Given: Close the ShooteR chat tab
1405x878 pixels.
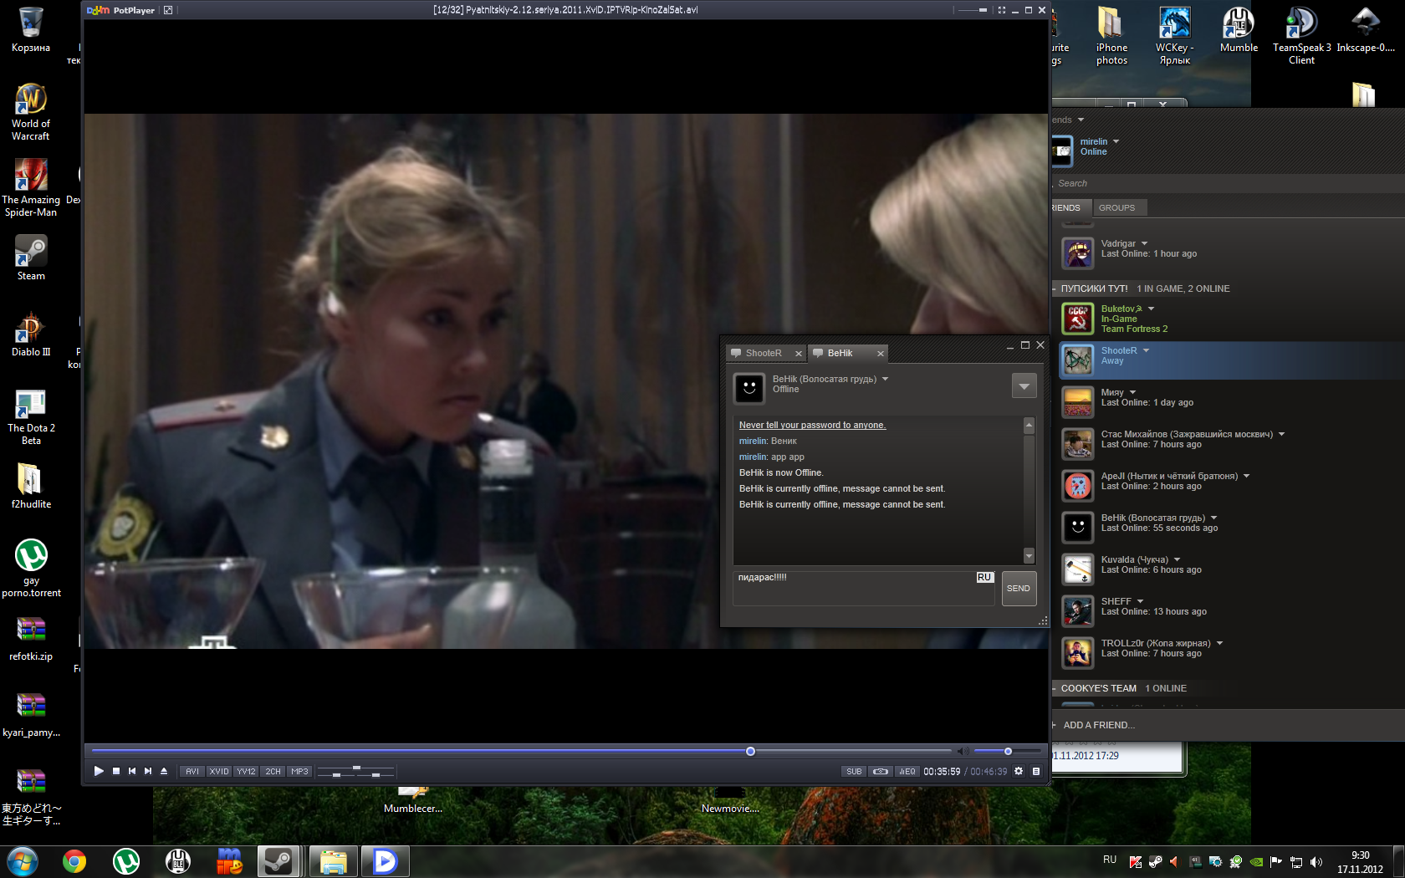Looking at the screenshot, I should point(798,354).
